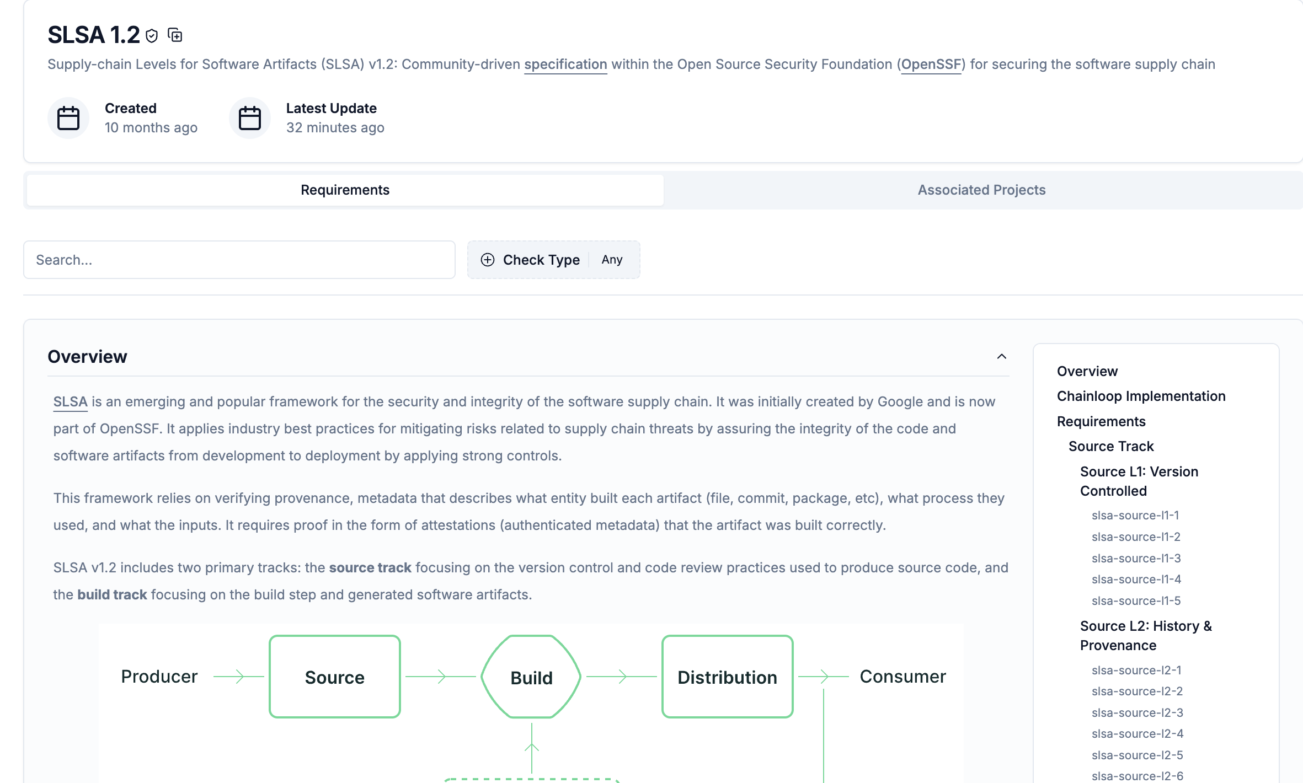
Task: Open the OpenSSF link in the description
Action: tap(931, 65)
